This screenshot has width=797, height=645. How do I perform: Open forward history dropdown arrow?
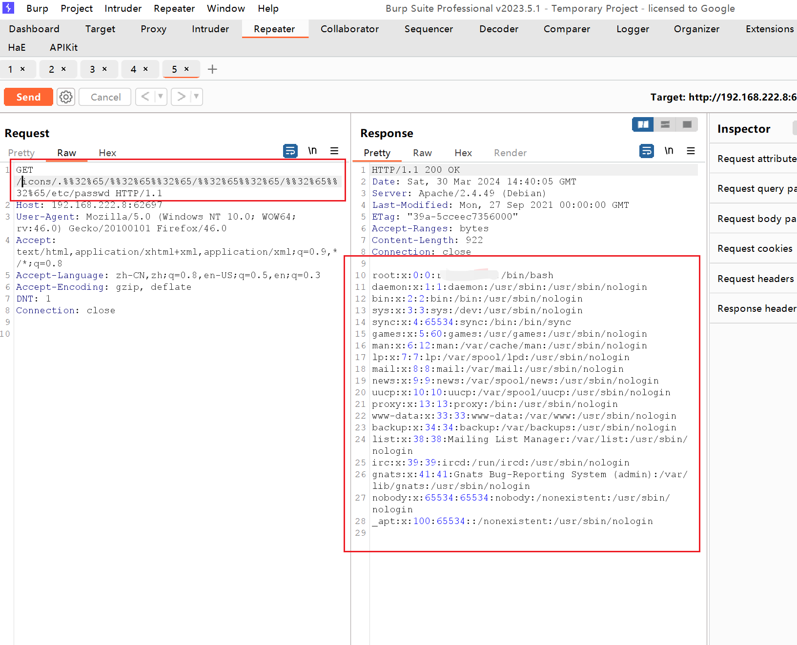pyautogui.click(x=196, y=97)
